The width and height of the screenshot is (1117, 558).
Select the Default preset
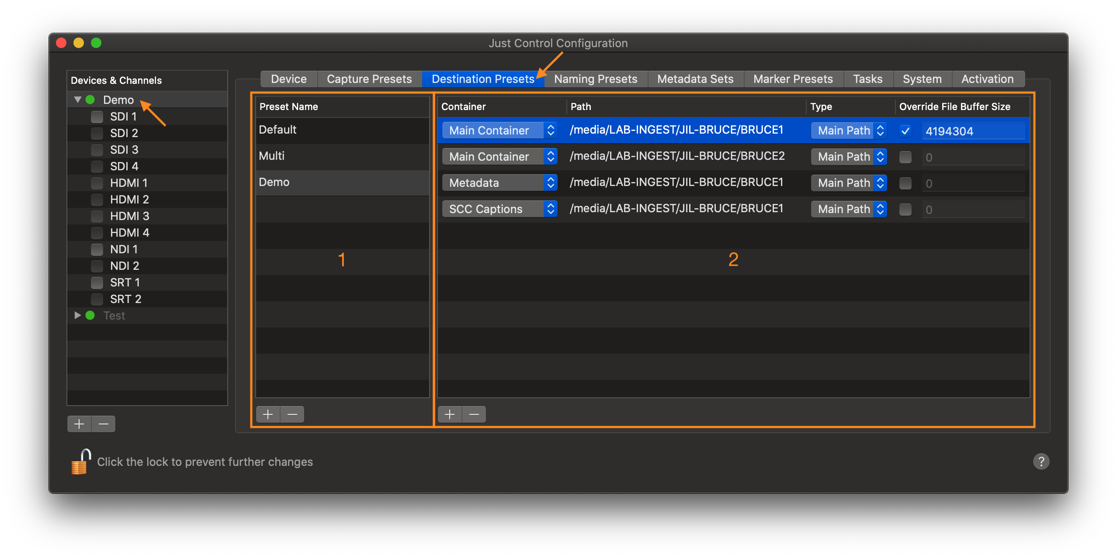click(x=342, y=130)
